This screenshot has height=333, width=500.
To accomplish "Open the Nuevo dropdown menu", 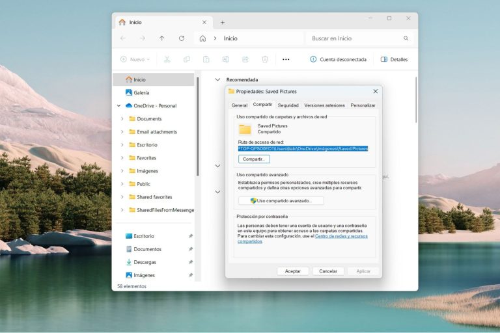I will 135,59.
